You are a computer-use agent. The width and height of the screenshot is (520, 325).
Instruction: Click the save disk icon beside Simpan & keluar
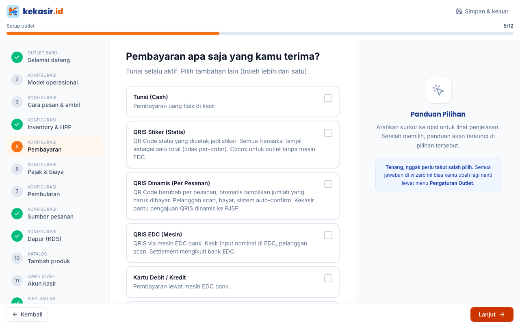pyautogui.click(x=459, y=11)
